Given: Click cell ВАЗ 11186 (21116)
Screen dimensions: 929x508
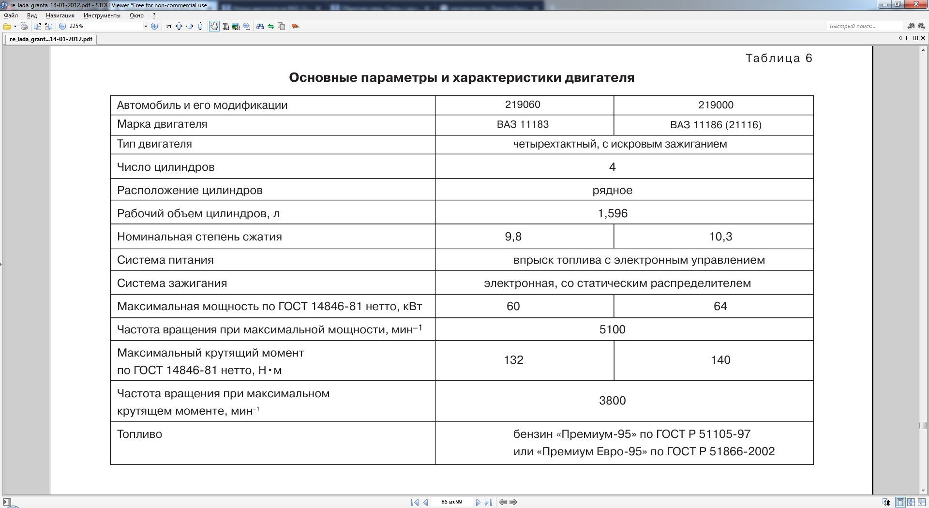Looking at the screenshot, I should pyautogui.click(x=716, y=125).
